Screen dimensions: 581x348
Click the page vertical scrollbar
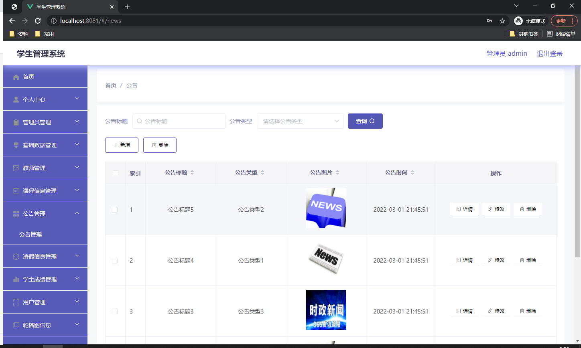(x=577, y=161)
